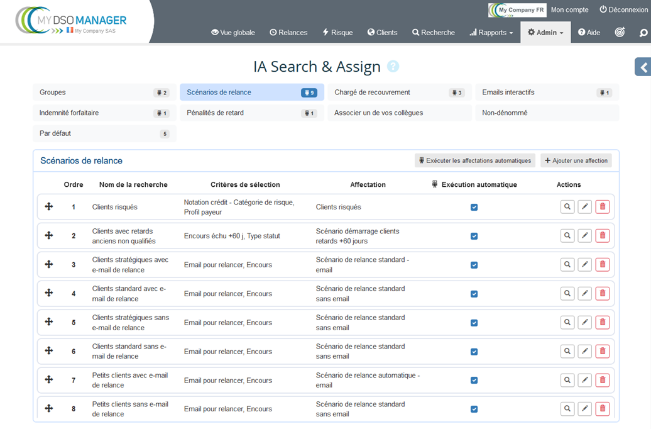Go to the Relances menu
651x429 pixels.
click(288, 32)
